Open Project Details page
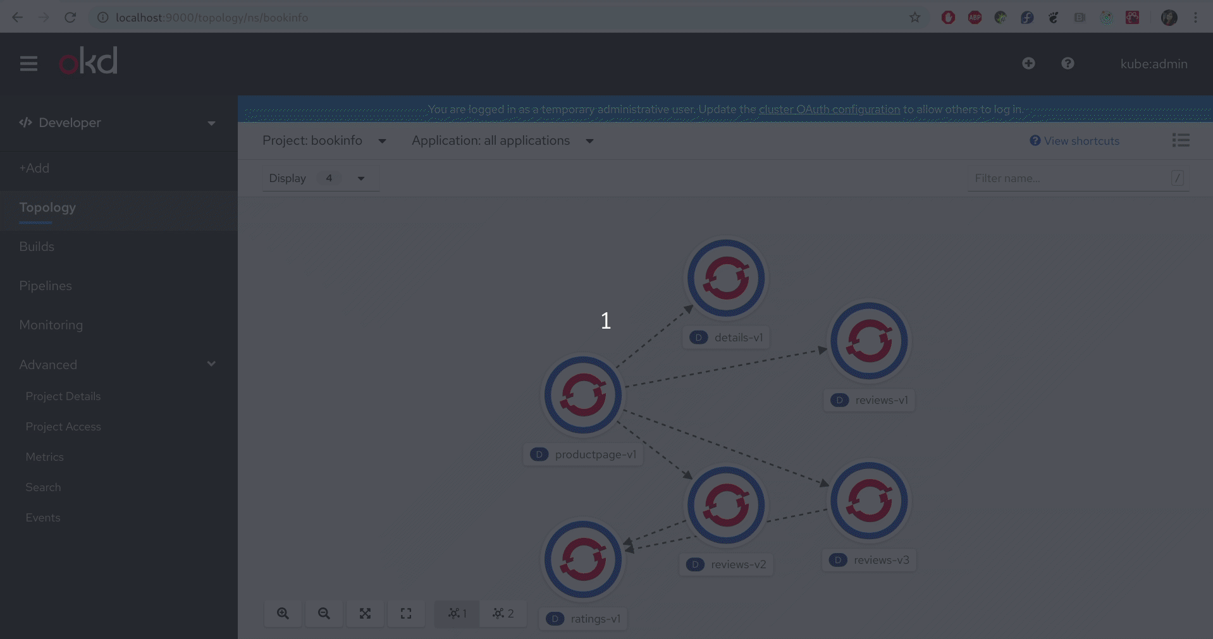 (x=63, y=396)
